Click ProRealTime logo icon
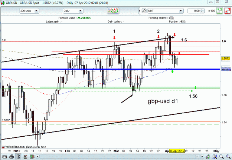Viewport: 232px width, 160px height. coord(3,147)
